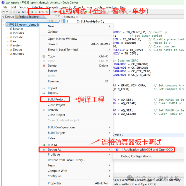Expand the routines folder node
Screen dimensions: 186x186
[7, 54]
